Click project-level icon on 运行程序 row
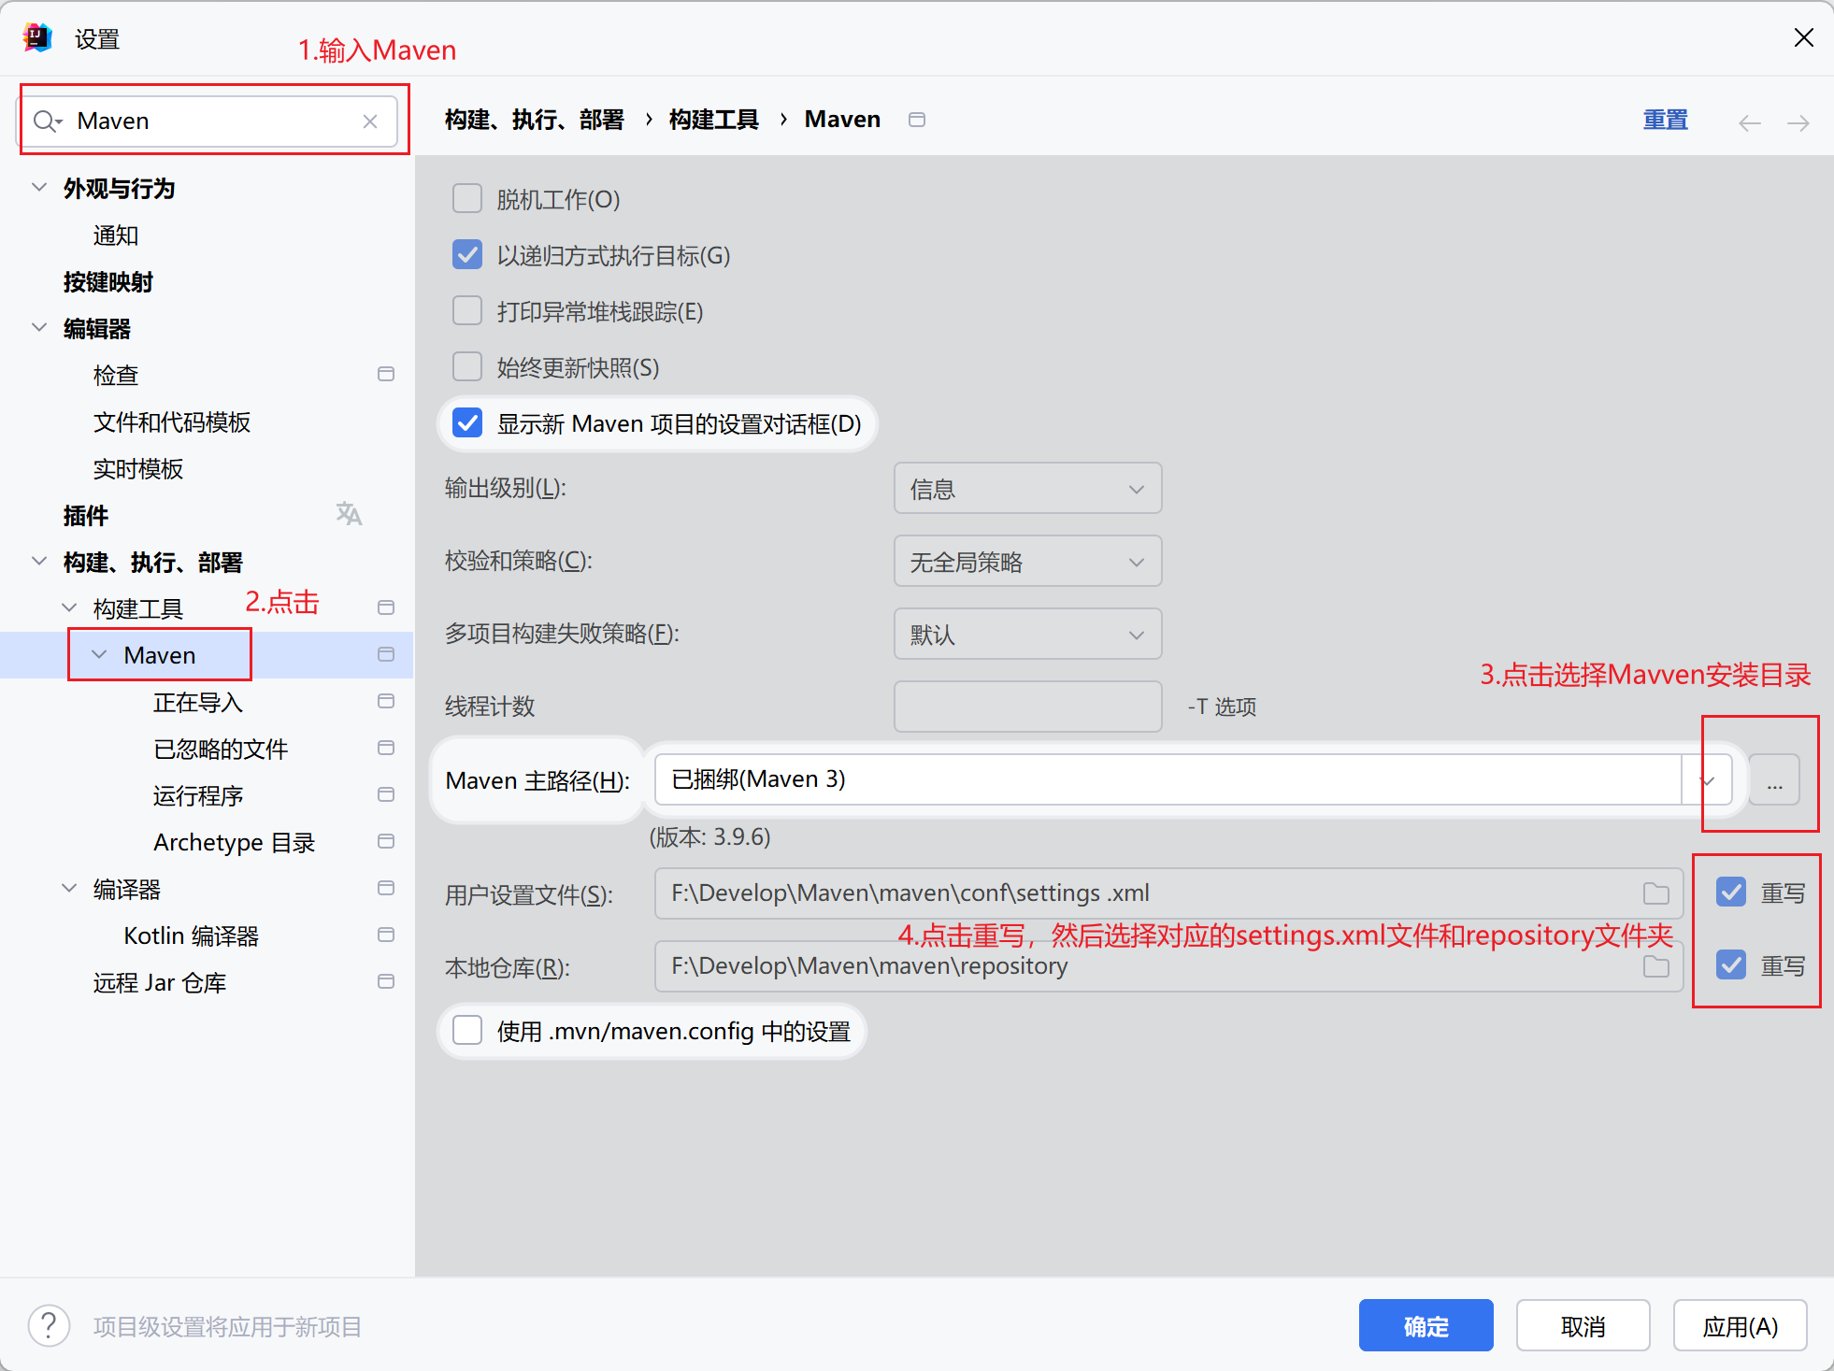 [x=386, y=794]
